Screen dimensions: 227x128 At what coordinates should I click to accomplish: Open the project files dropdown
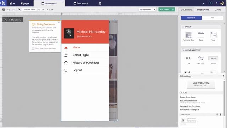(x=12, y=4)
